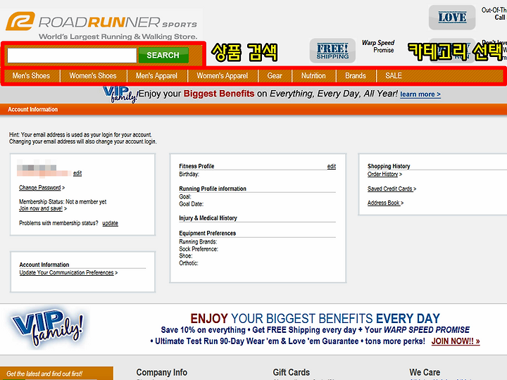Screen dimensions: 507x380
Task: Open the Nutrition category
Action: point(313,76)
